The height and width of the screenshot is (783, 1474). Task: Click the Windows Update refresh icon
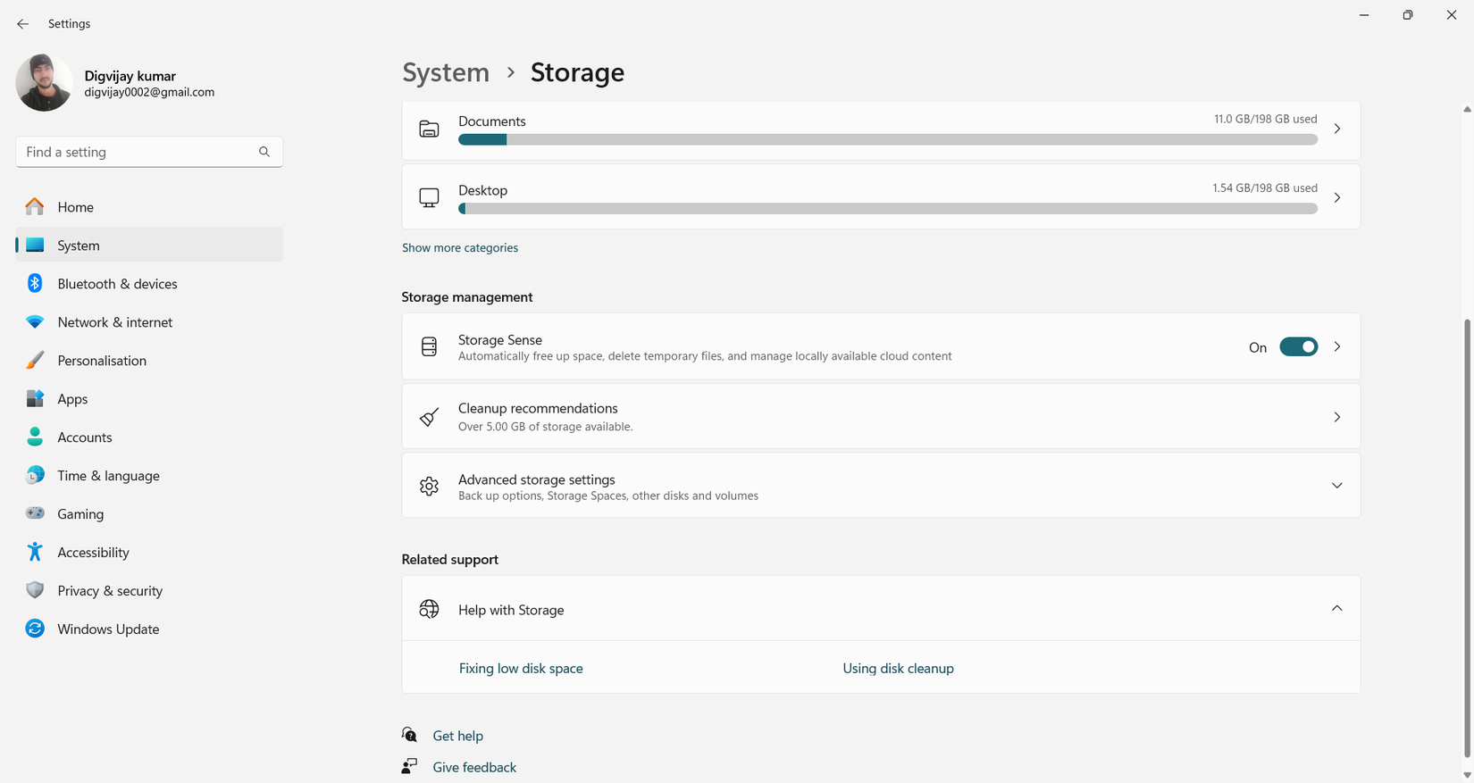(35, 629)
